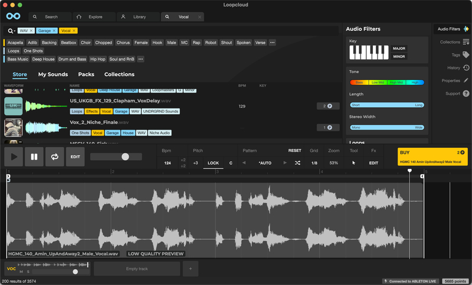Open the Properties pencil icon
Image resolution: width=472 pixels, height=285 pixels.
coord(466,81)
